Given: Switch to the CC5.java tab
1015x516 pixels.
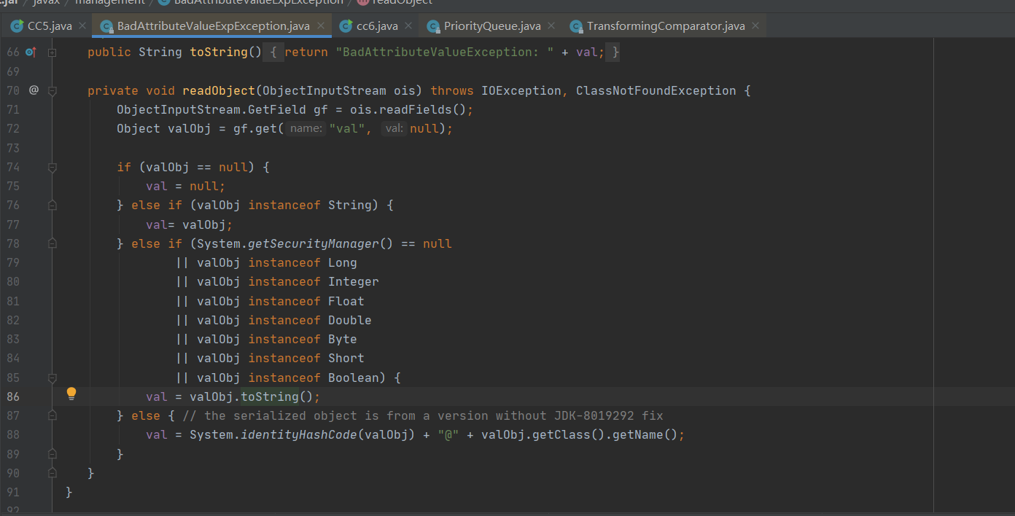Looking at the screenshot, I should [x=50, y=26].
